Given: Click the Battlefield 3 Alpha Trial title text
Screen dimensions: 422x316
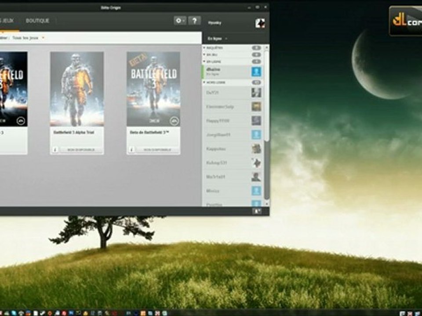Looking at the screenshot, I should (74, 133).
